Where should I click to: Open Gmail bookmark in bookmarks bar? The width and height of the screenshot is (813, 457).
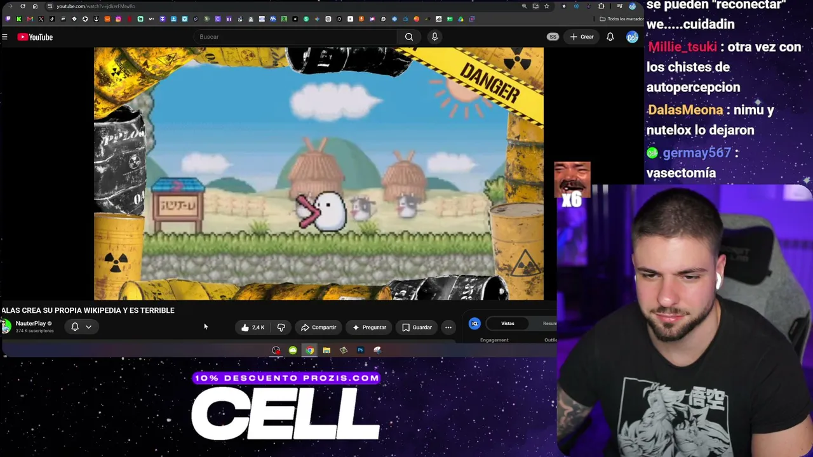[30, 19]
